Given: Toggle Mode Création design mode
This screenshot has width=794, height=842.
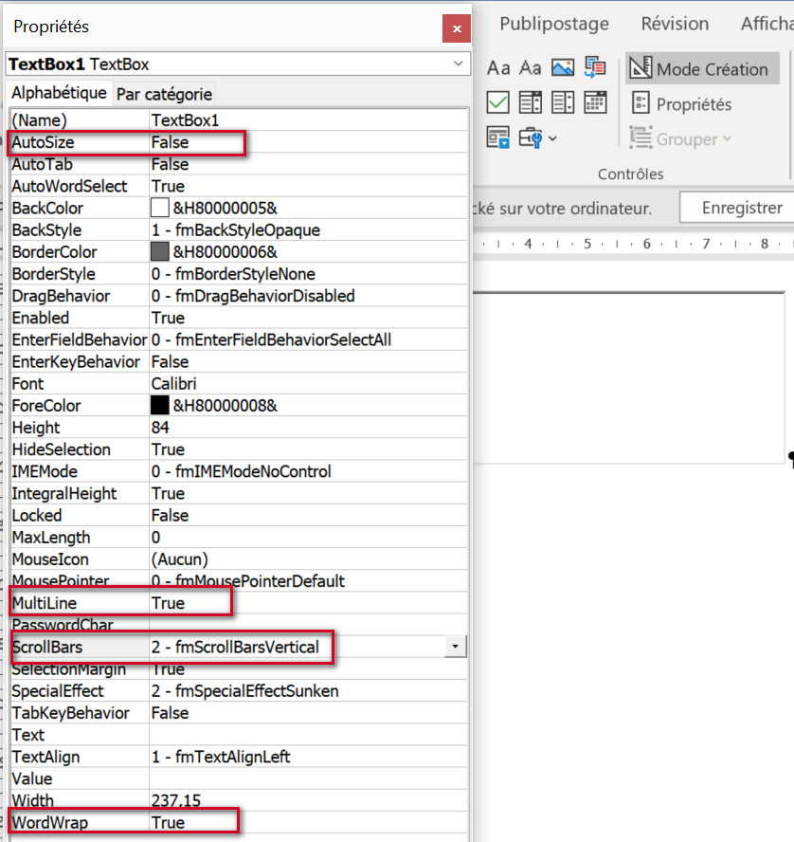Looking at the screenshot, I should click(x=702, y=69).
